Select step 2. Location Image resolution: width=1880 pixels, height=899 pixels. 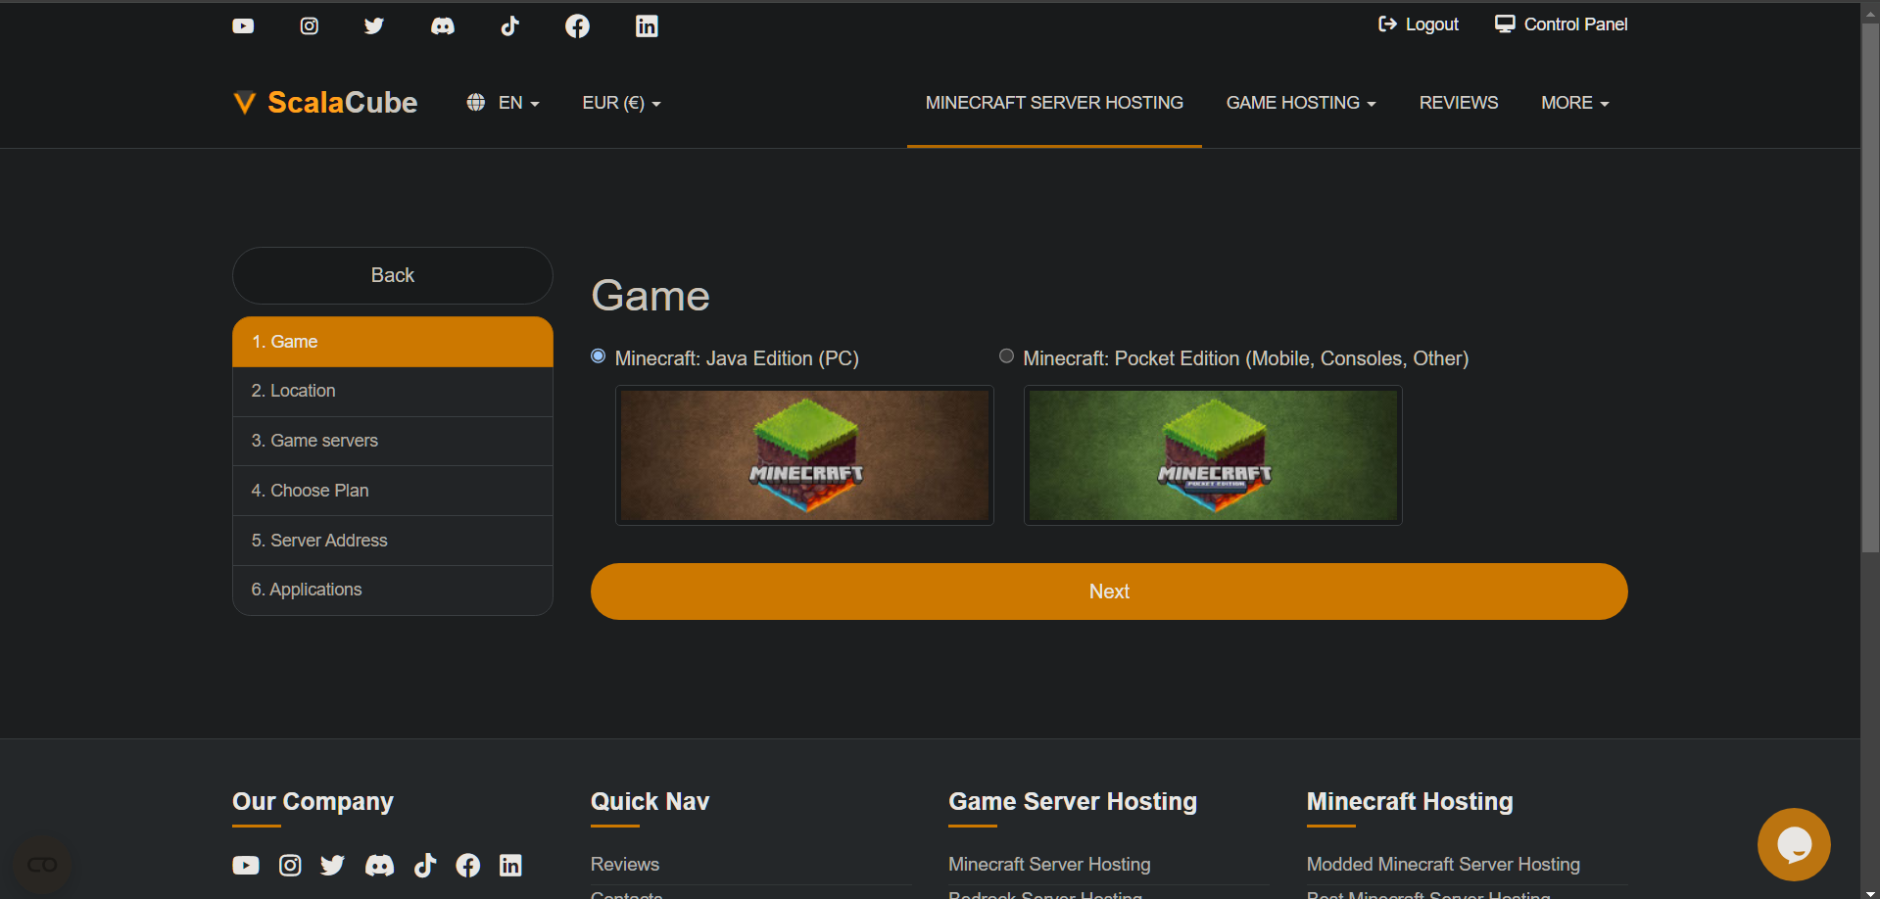[393, 392]
